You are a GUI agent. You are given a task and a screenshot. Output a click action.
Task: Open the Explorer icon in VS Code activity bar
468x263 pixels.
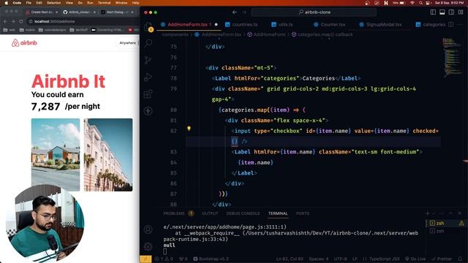point(148,27)
